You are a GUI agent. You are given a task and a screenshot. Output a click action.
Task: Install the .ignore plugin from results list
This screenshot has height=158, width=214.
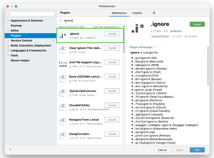point(112,34)
